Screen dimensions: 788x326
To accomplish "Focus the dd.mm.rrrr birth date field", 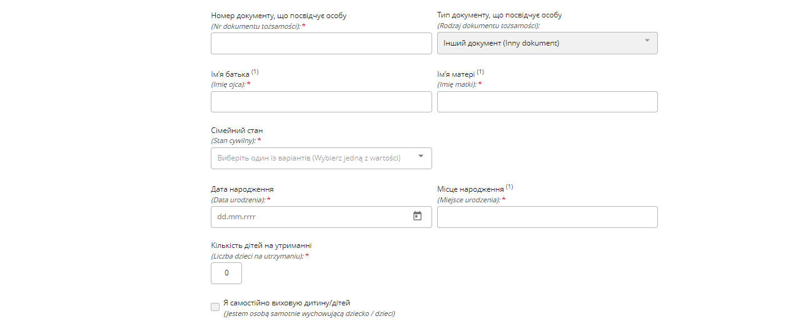I will click(x=321, y=217).
